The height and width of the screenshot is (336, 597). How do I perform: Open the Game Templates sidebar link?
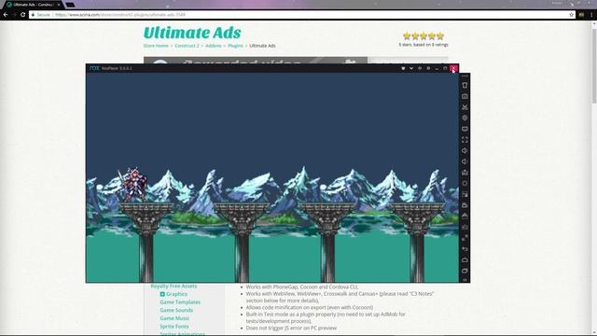coord(180,302)
